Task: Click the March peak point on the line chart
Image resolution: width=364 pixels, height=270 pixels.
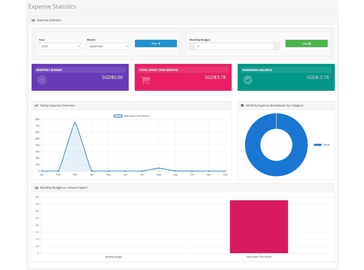Action: click(75, 123)
